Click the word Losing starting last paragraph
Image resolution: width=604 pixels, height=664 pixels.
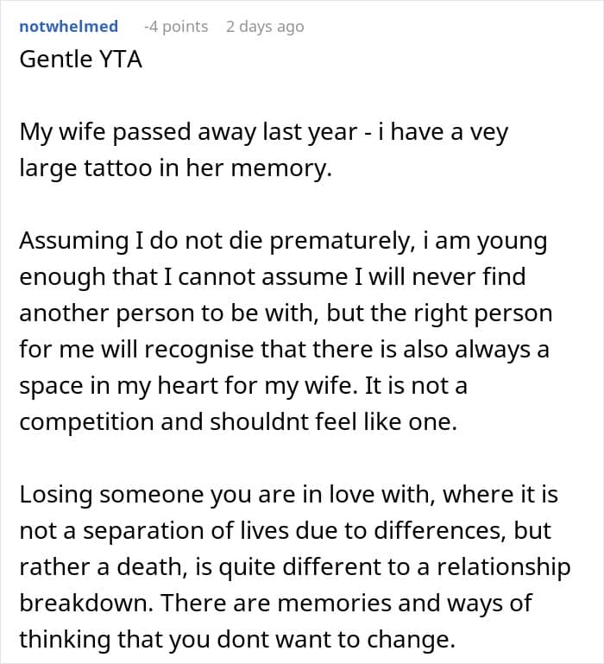(56, 495)
